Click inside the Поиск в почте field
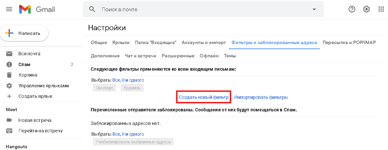 [200, 9]
